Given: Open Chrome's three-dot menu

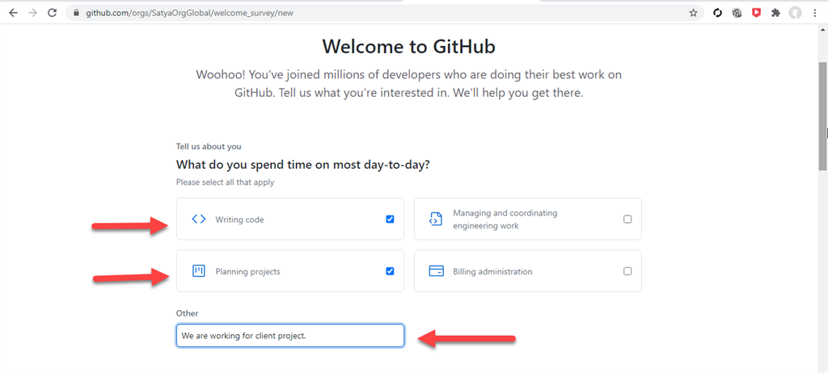Looking at the screenshot, I should pos(815,13).
